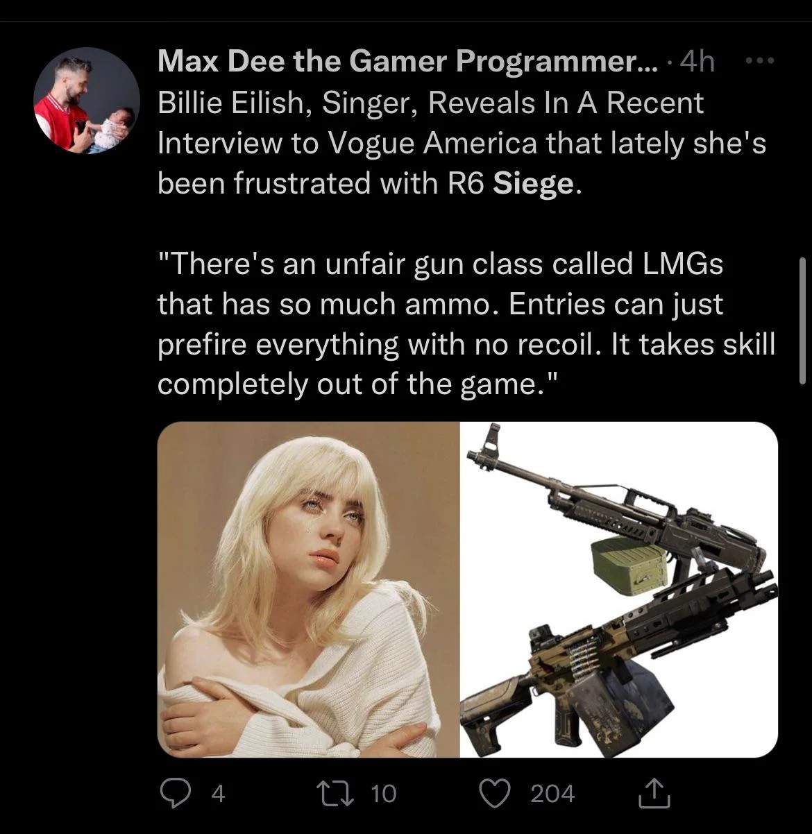
Task: Open the reply speech bubble icon
Action: [x=174, y=792]
